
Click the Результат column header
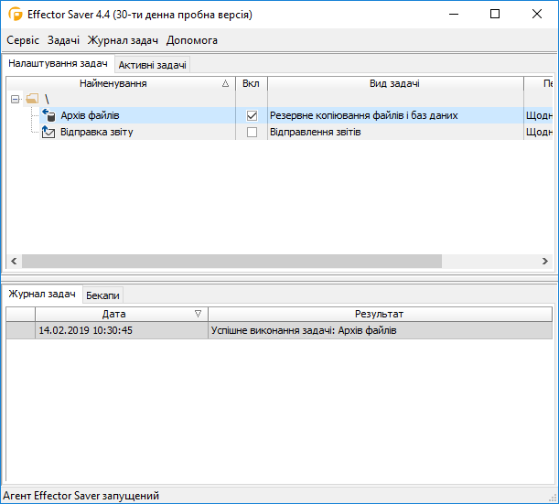(380, 314)
